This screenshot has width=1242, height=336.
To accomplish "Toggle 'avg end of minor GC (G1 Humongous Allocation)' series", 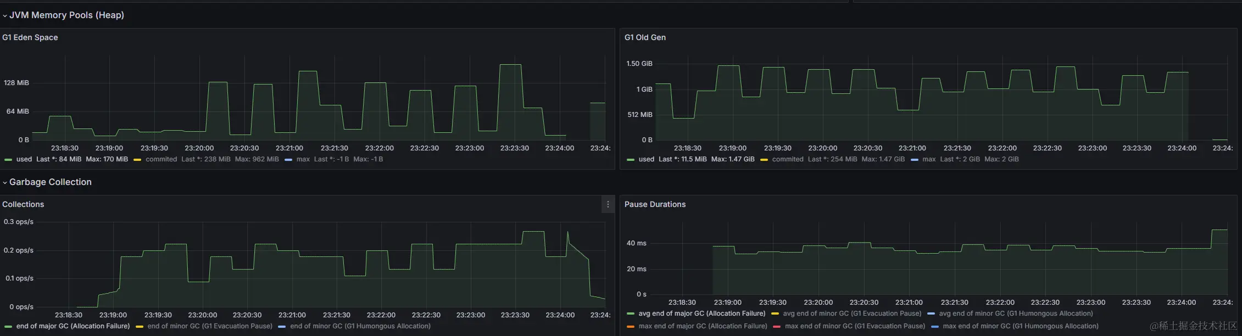I will pyautogui.click(x=1016, y=313).
